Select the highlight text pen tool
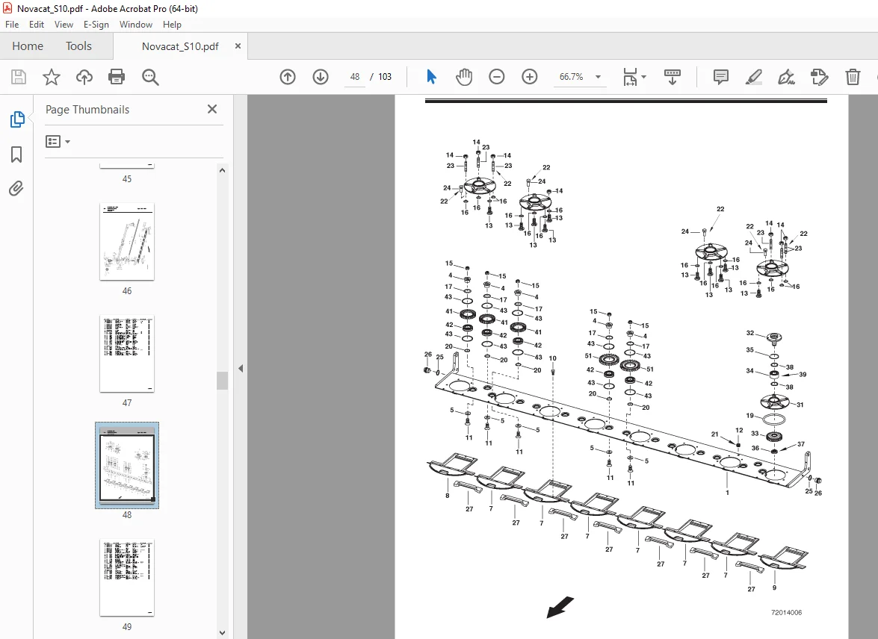 754,77
